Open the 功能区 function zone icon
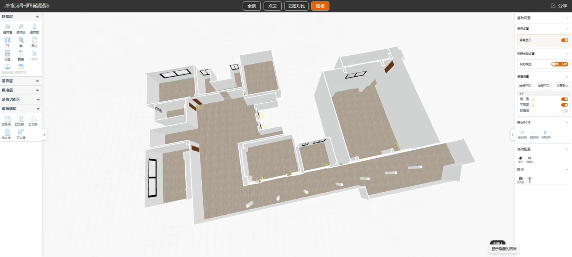572x257 pixels. tap(529, 159)
